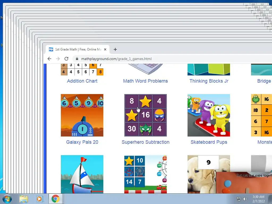272x204 pixels.
Task: Click the Thinking Blocks Jr thumbnail
Action: pos(209,70)
